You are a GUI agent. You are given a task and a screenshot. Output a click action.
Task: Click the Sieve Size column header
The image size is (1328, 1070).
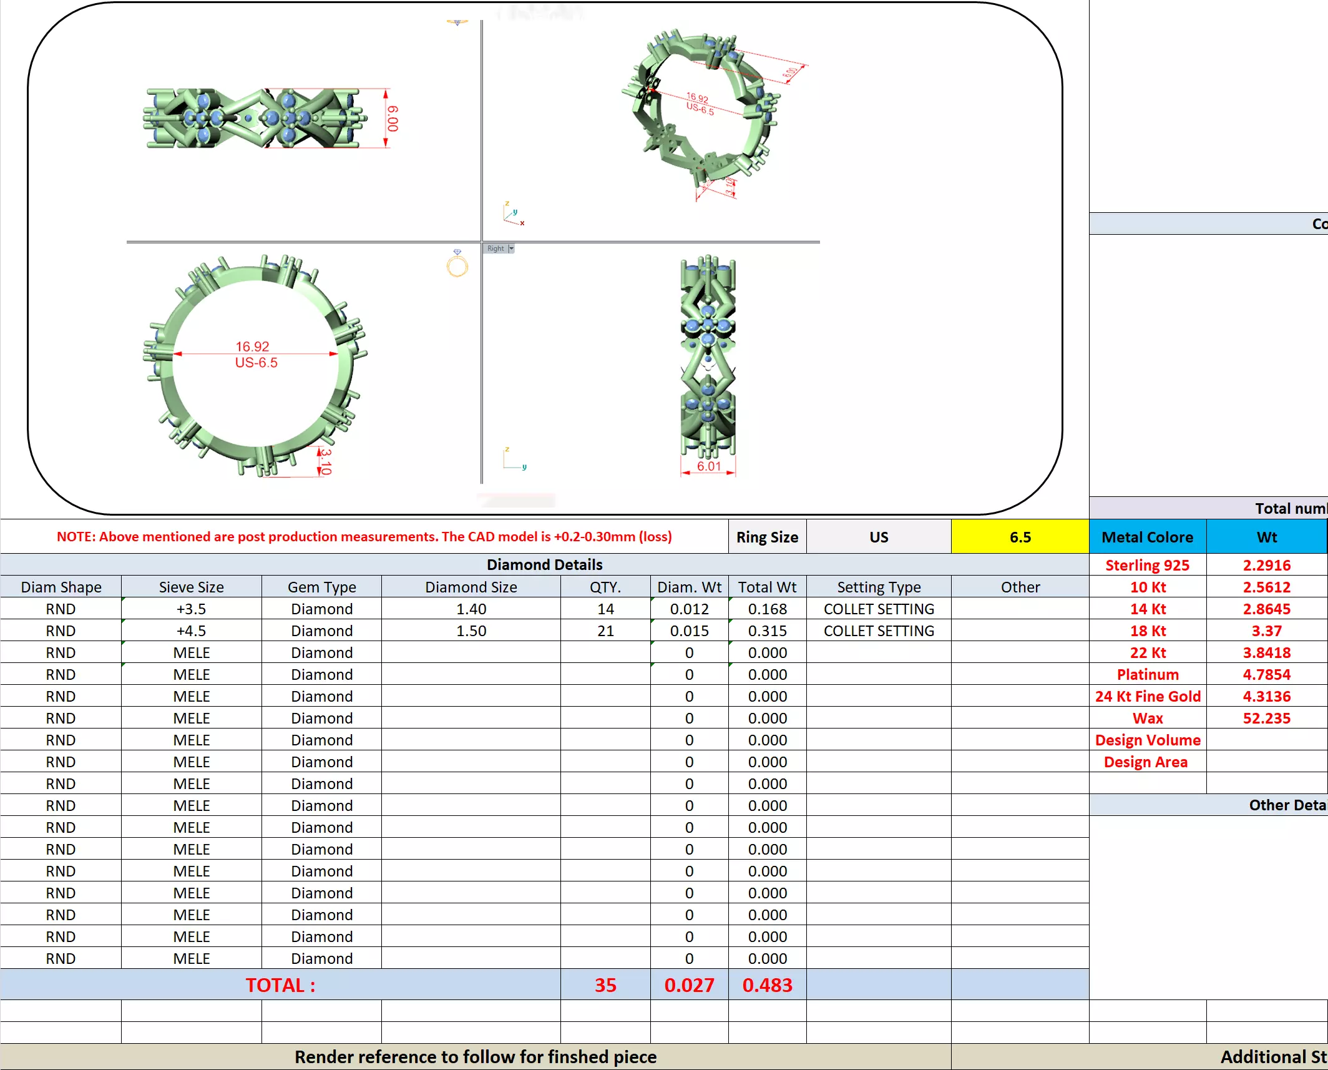(x=191, y=587)
